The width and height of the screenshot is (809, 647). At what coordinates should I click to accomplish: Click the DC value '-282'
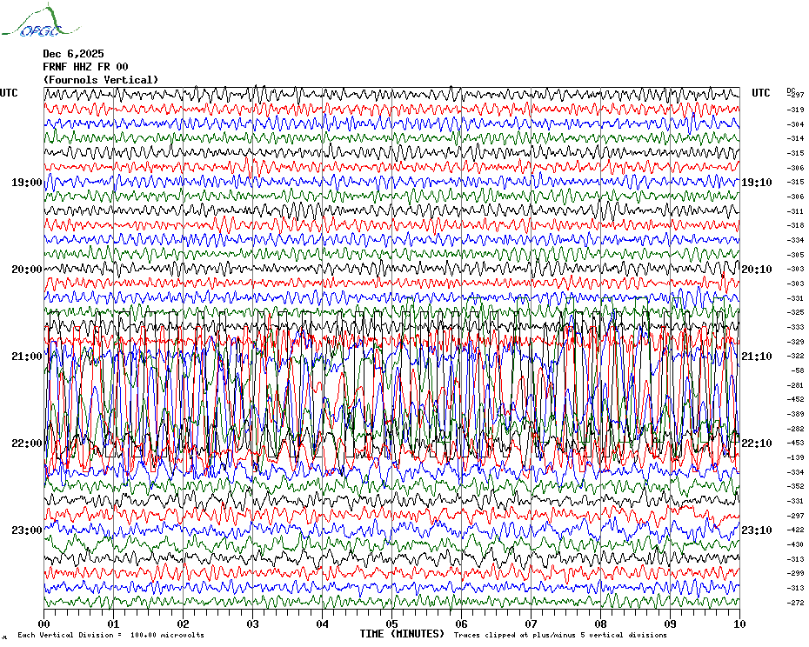tap(796, 429)
